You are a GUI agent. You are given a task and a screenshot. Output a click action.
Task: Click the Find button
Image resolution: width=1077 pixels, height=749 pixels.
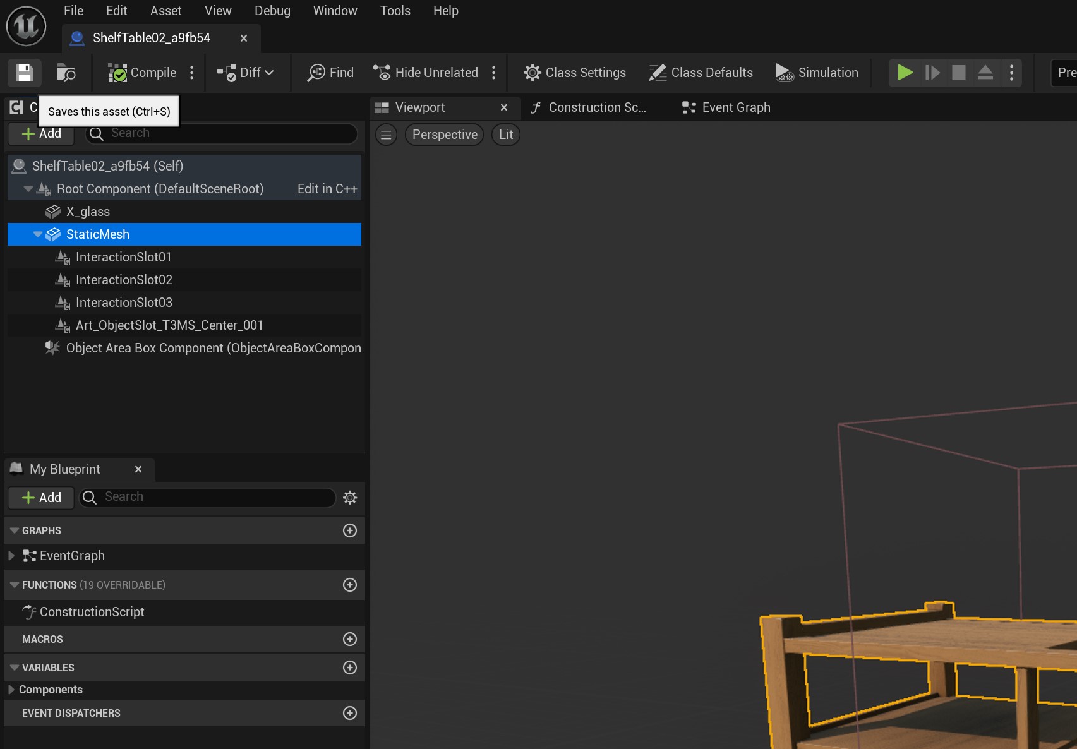tap(330, 73)
